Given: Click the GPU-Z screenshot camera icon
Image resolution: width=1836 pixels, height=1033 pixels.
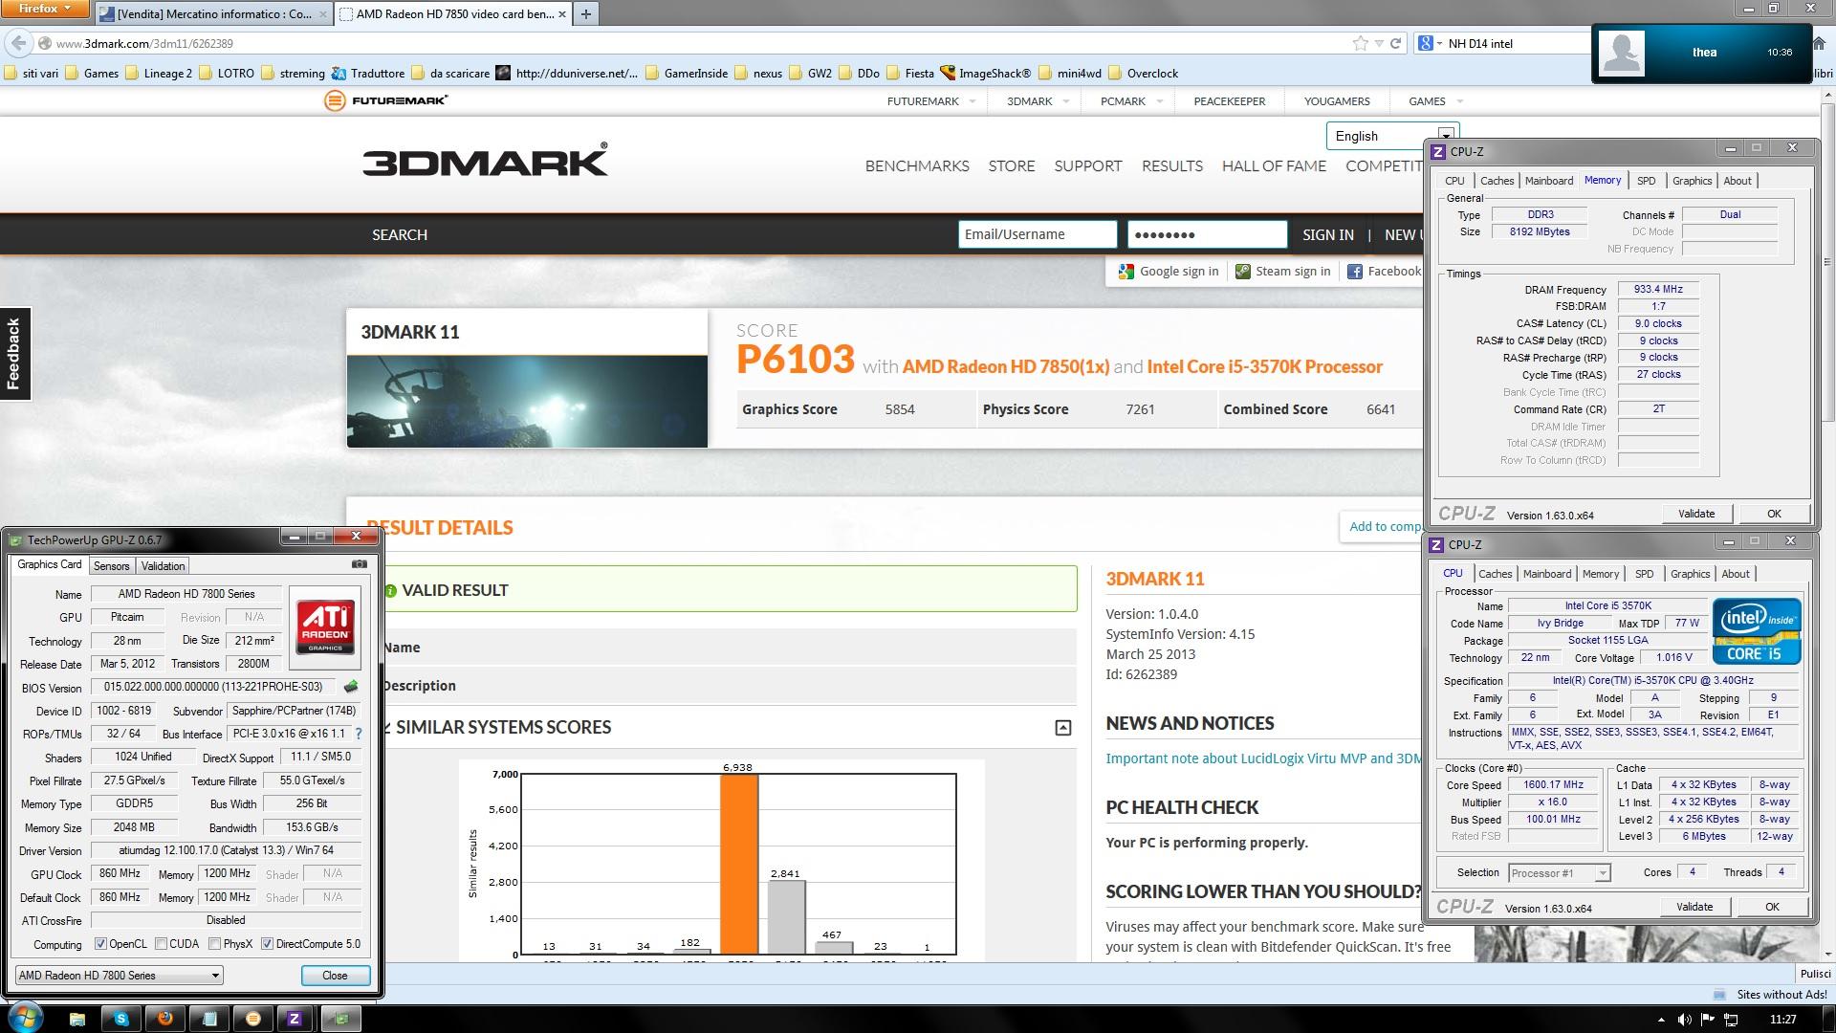Looking at the screenshot, I should (360, 564).
